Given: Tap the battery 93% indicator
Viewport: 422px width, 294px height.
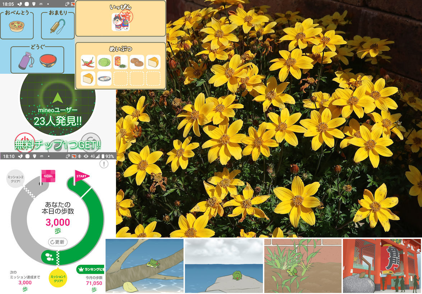Looking at the screenshot, I should 108,156.
